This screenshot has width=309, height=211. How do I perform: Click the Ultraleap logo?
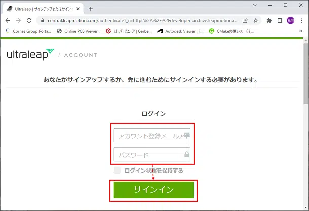30,54
